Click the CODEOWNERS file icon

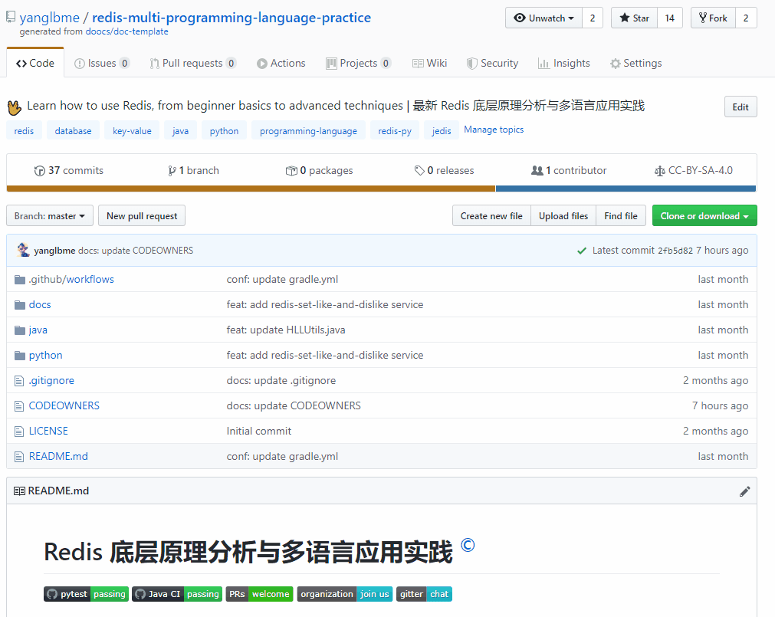click(19, 406)
